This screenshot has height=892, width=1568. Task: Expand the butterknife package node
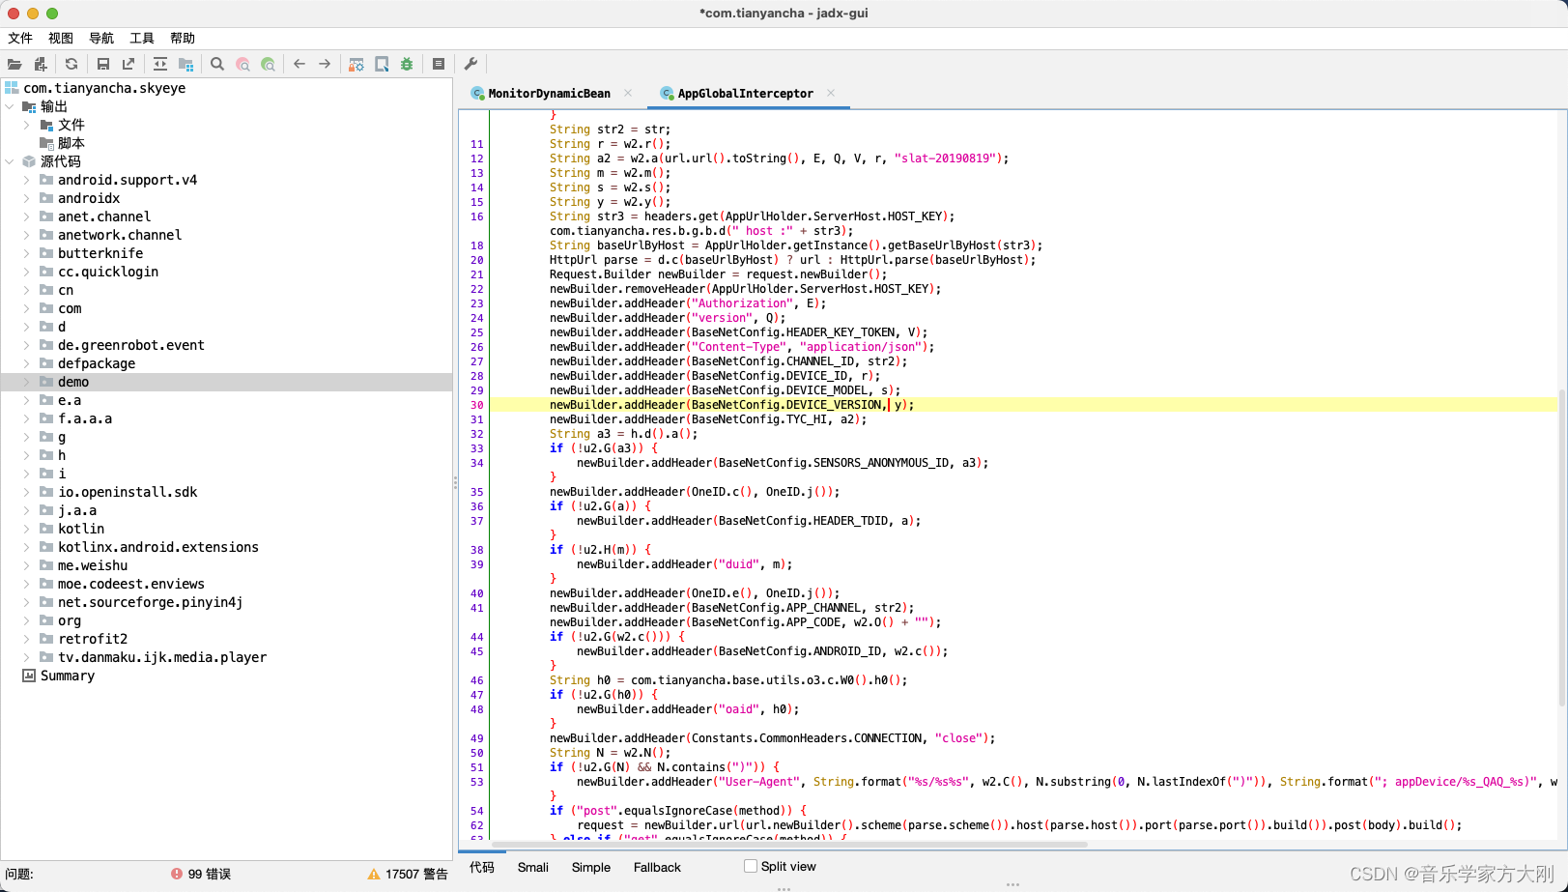[x=26, y=253]
